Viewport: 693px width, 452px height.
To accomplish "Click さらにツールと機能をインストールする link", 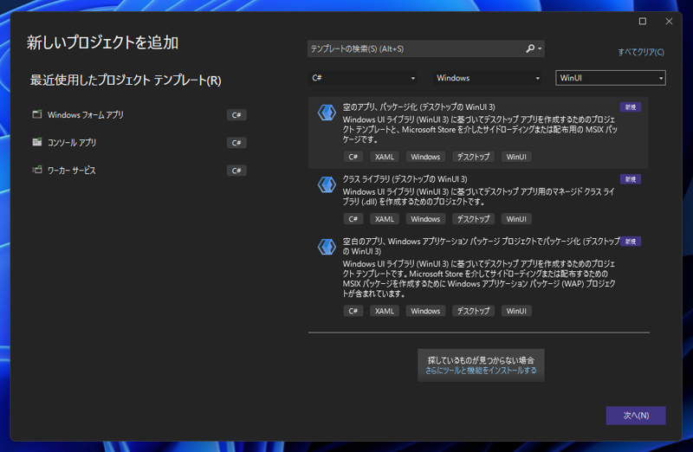I will [x=481, y=371].
